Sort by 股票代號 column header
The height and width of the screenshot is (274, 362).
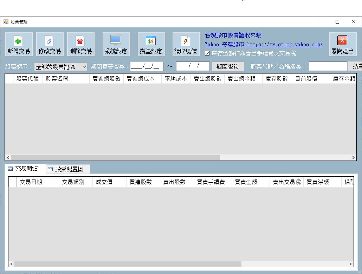coord(28,79)
